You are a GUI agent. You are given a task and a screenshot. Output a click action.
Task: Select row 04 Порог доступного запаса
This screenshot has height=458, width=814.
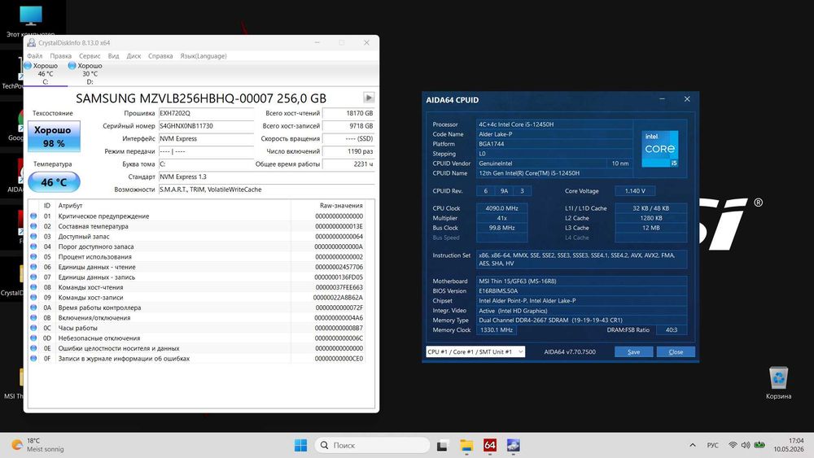tap(197, 246)
